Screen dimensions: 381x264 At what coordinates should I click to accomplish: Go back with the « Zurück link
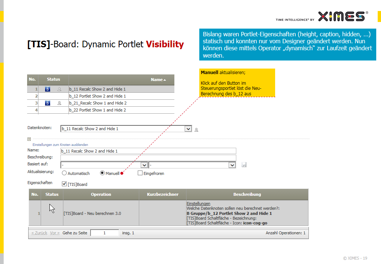point(39,233)
